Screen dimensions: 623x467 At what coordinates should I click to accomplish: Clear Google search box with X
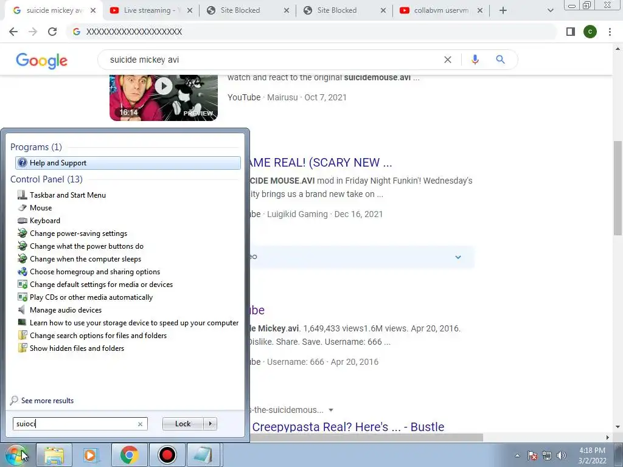point(447,60)
